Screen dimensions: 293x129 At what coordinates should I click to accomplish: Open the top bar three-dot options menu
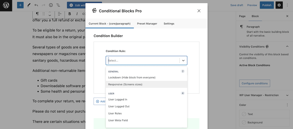287,5
